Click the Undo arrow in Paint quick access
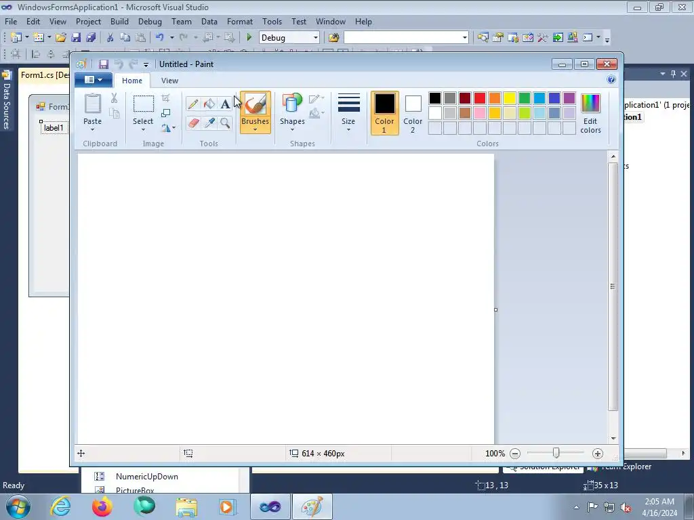The height and width of the screenshot is (520, 694). click(x=119, y=64)
